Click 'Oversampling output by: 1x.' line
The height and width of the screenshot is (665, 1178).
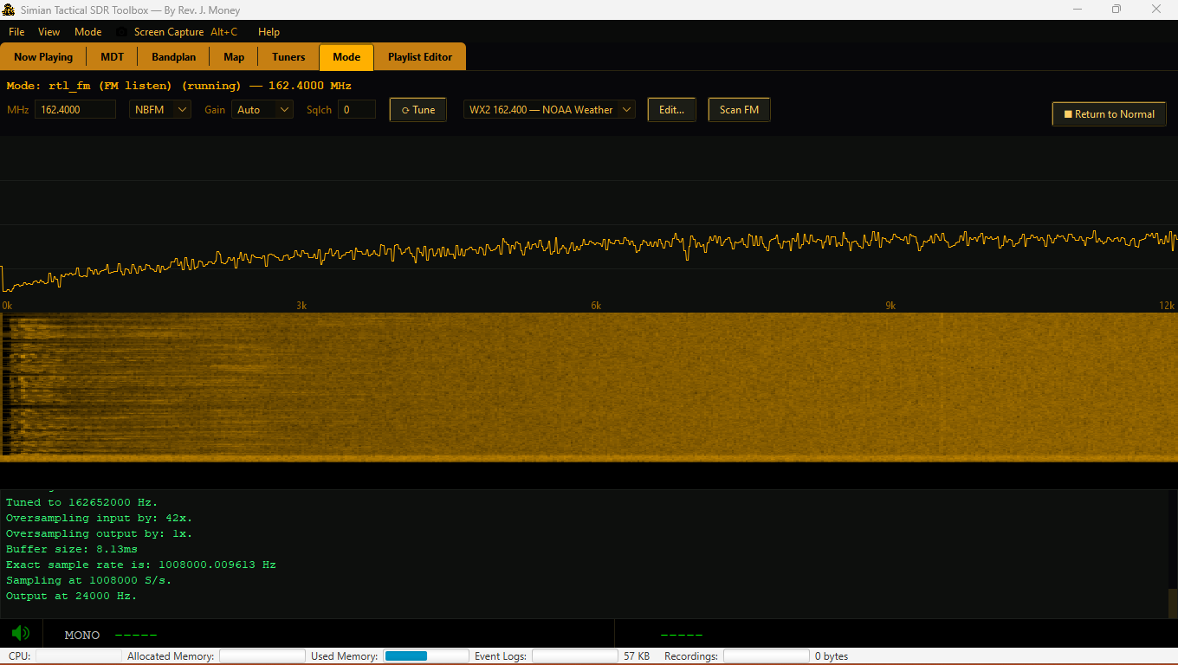(99, 533)
